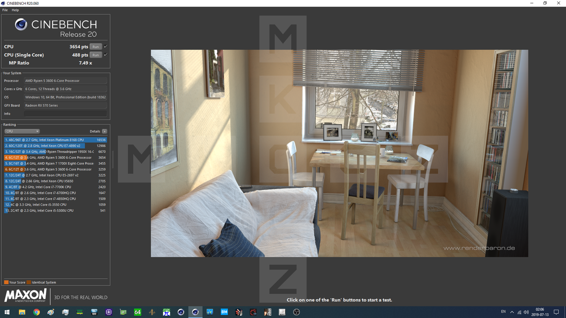566x318 pixels.
Task: Click the 'Your Score' orange legend swatch
Action: (x=6, y=282)
